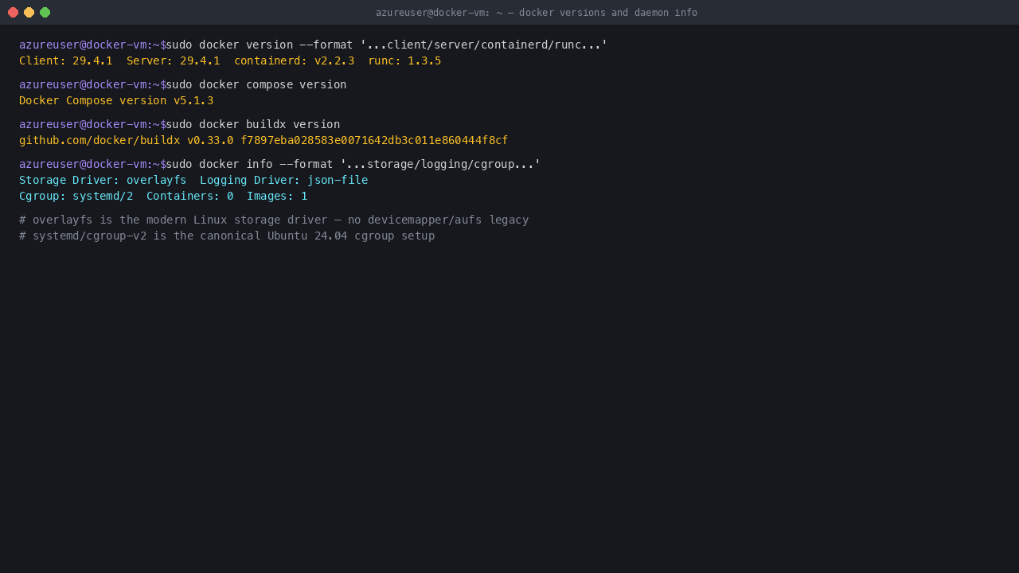This screenshot has width=1019, height=573.
Task: Click the prompt before 'docker info'
Action: (92, 164)
